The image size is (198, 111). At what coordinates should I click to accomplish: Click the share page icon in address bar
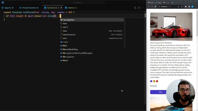[x=178, y=6]
